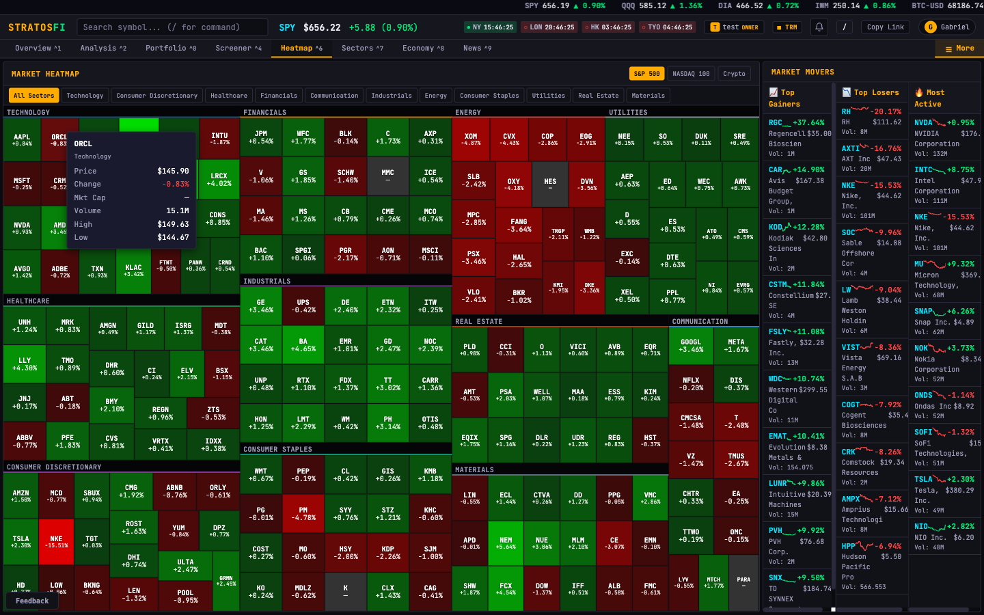Click the HK market clock indicator
The image size is (984, 615).
pos(608,27)
